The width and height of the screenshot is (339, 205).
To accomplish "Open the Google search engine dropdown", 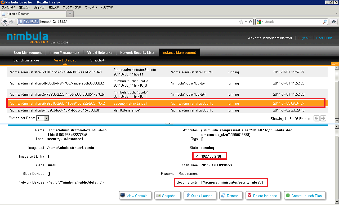I will [260, 22].
